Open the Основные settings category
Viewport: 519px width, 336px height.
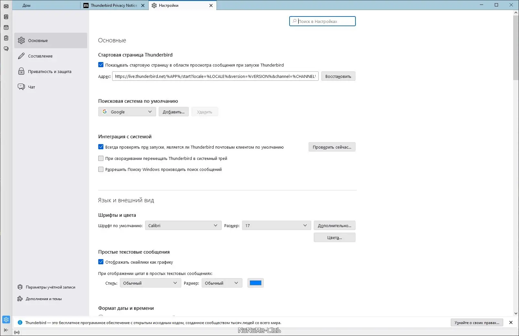(x=51, y=40)
